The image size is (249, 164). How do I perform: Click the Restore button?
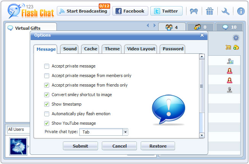coord(158,146)
